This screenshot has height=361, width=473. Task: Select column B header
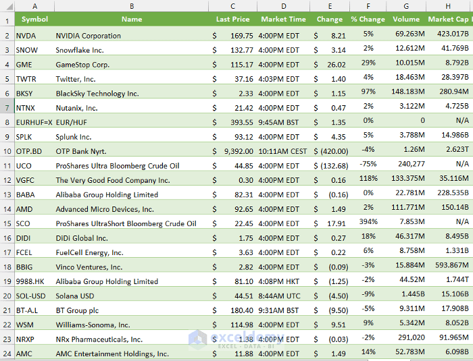pyautogui.click(x=132, y=6)
